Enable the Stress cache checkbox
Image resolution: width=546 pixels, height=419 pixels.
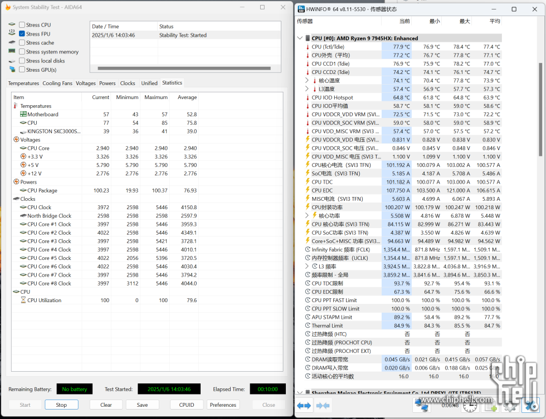tap(22, 42)
